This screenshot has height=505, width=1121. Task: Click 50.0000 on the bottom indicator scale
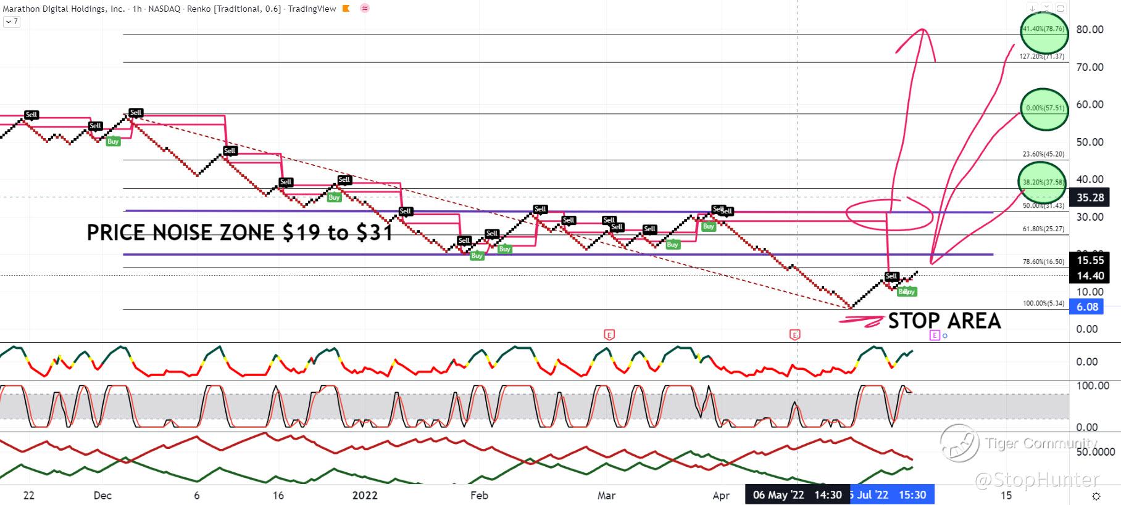pyautogui.click(x=1096, y=452)
